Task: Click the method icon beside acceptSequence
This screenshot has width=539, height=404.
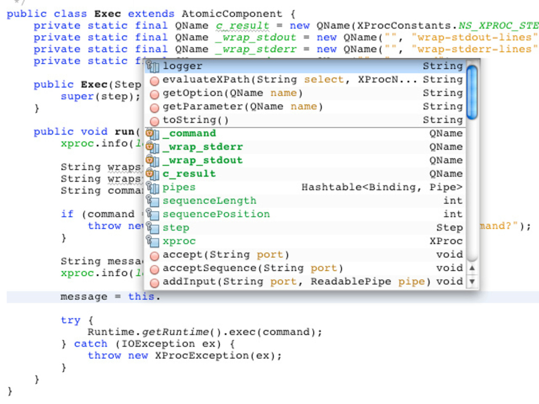Action: tap(154, 269)
